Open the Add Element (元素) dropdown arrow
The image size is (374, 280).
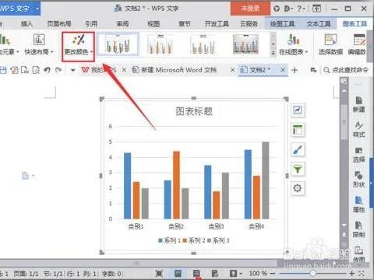tap(18, 52)
